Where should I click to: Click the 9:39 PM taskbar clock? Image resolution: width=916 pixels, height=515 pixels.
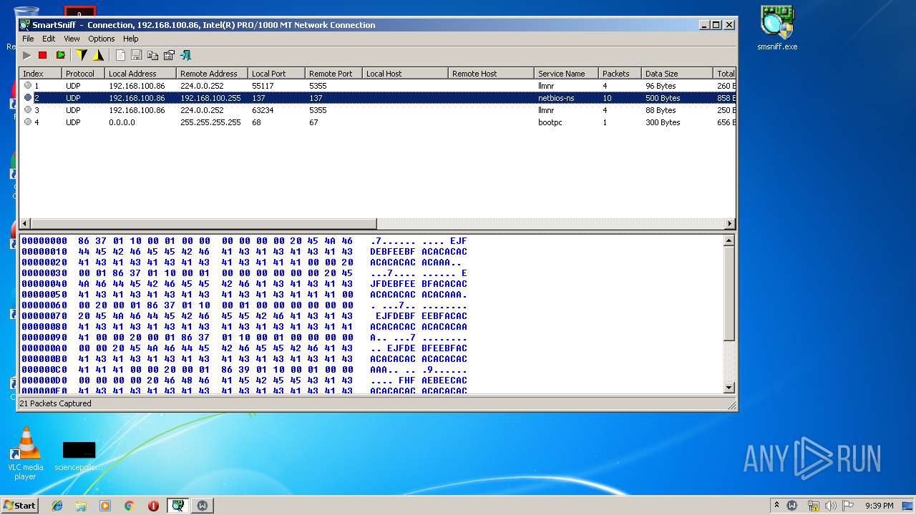[x=880, y=506]
